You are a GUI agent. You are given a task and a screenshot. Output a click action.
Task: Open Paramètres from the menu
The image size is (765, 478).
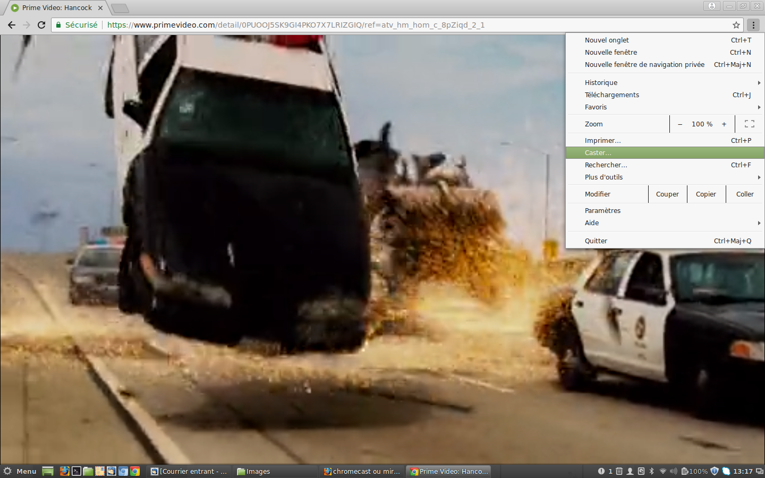(665, 210)
